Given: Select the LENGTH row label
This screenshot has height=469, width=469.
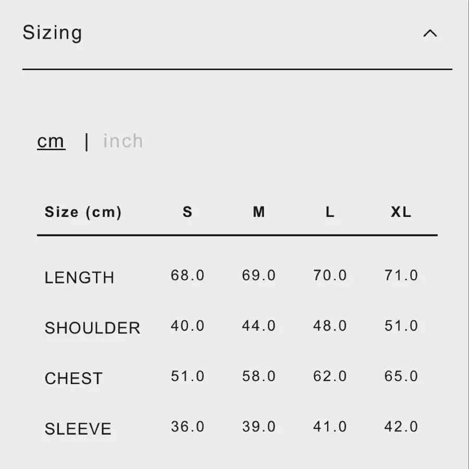Looking at the screenshot, I should (79, 278).
